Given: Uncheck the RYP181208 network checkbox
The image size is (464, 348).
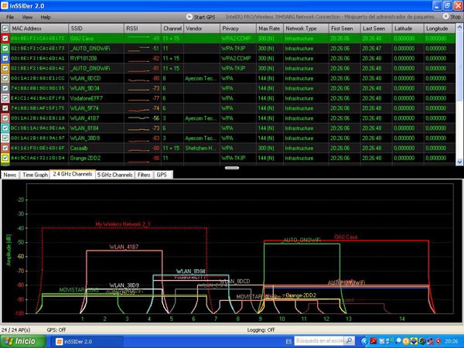Looking at the screenshot, I should coord(5,58).
